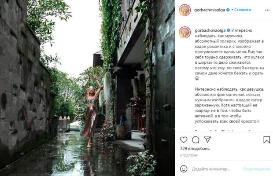
Task: Click the Додайте коментар input field
Action: 211,169
